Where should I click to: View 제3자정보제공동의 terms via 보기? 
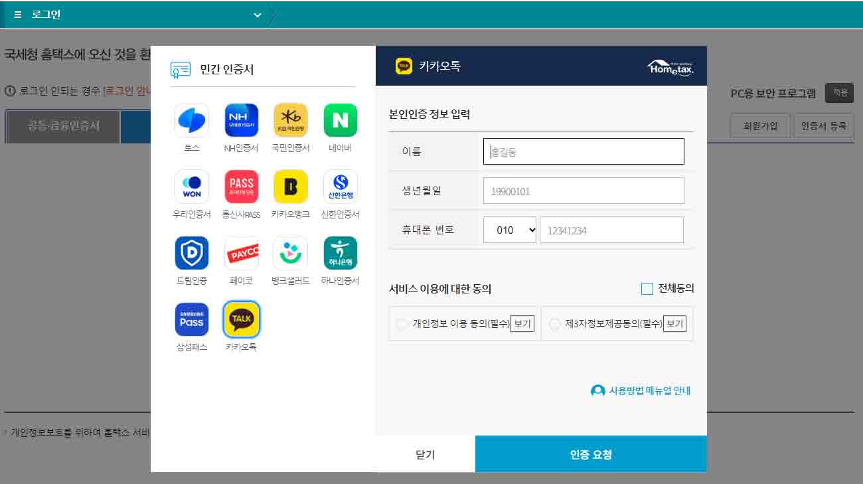675,324
